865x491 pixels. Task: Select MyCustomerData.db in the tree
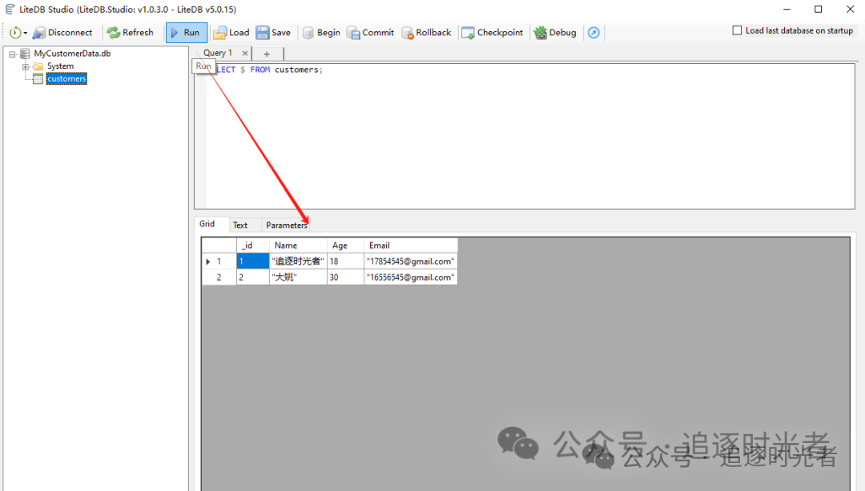(x=72, y=54)
